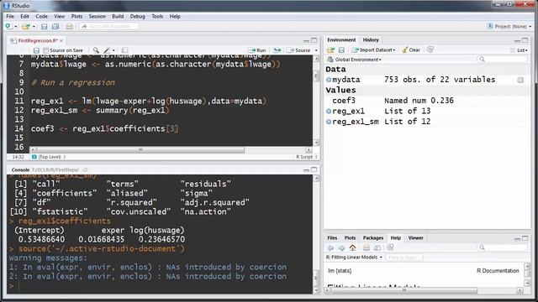Expand the reg_ex1_sm list object
This screenshot has width=538, height=302.
(329, 122)
